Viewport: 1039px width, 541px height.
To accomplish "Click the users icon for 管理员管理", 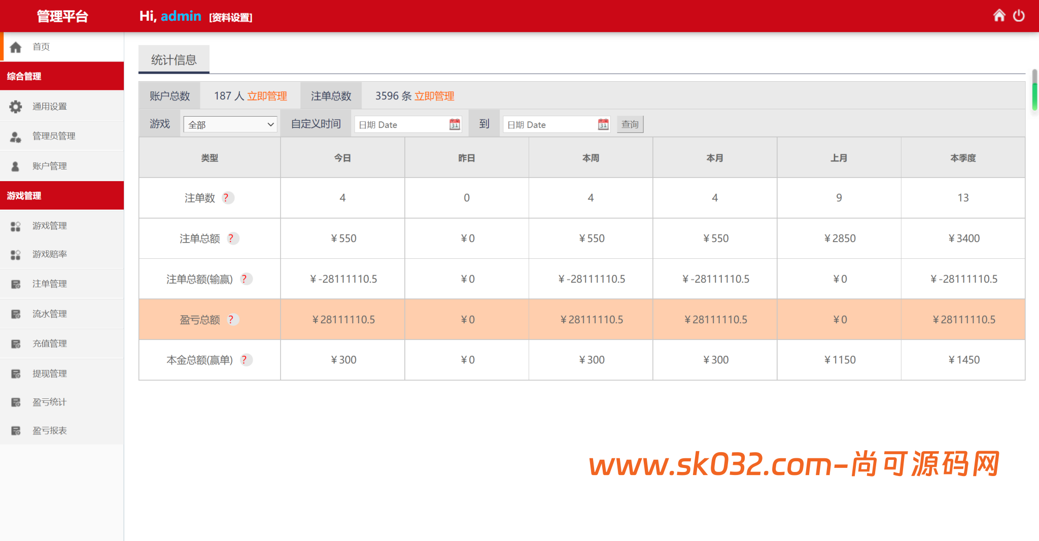I will pos(16,137).
